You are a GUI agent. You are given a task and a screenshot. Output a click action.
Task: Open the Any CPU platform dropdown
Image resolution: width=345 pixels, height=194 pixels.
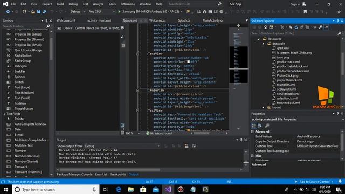pos(101,12)
